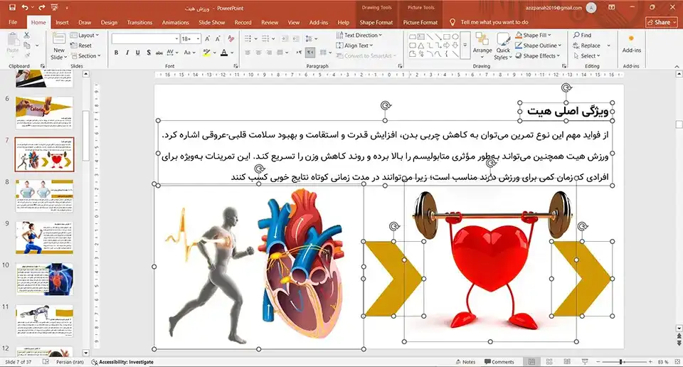Click the Cut scissors icon
The image size is (683, 367).
click(x=27, y=36)
